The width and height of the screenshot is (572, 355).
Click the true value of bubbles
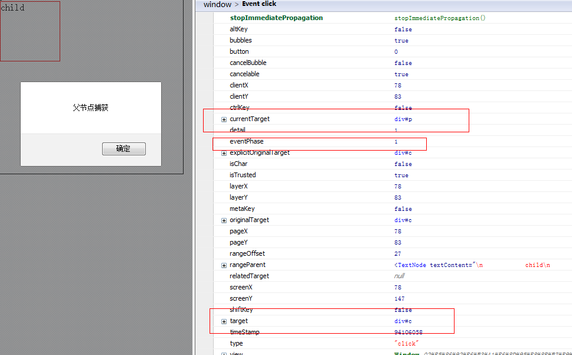[401, 41]
